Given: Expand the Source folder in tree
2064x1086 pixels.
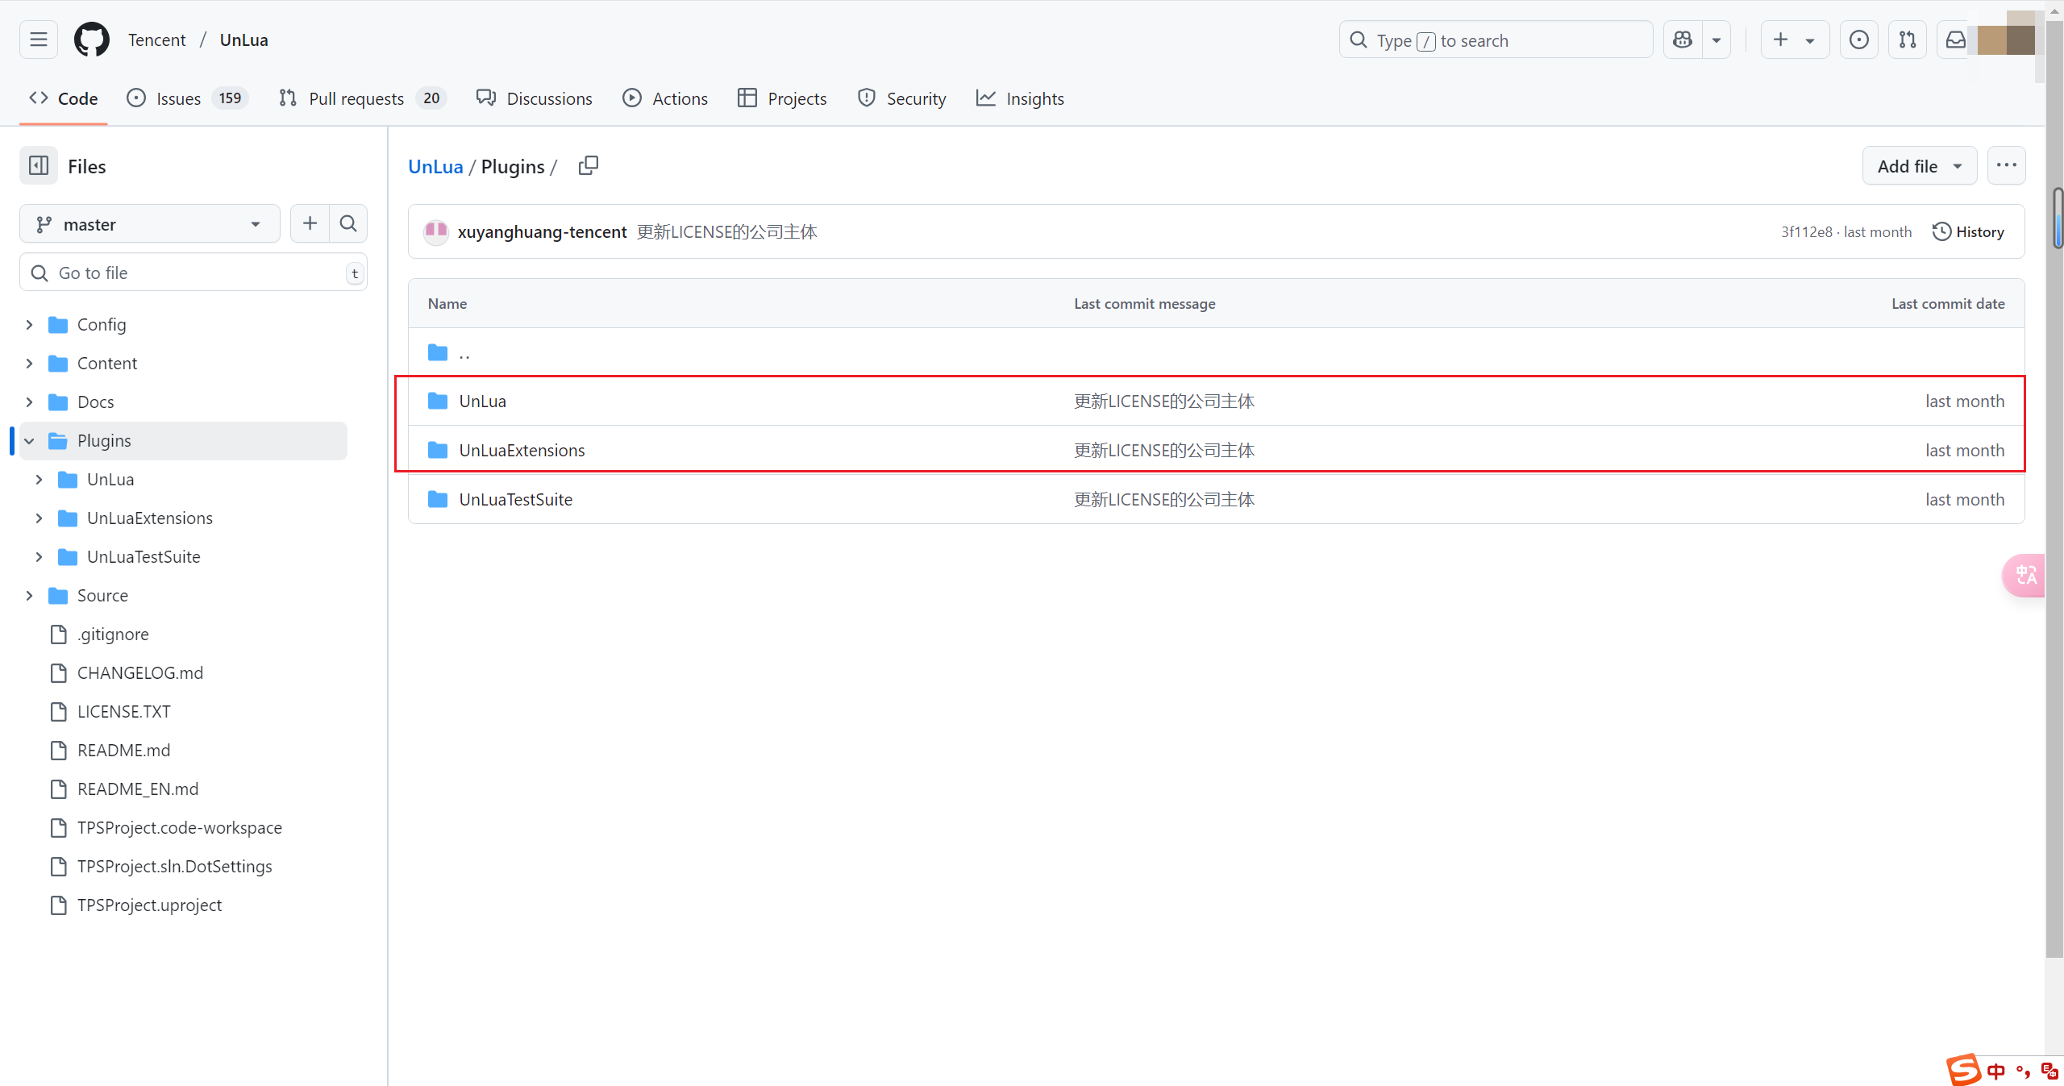Looking at the screenshot, I should tap(30, 596).
